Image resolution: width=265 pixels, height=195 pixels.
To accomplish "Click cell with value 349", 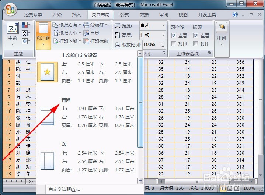I will tap(240, 83).
